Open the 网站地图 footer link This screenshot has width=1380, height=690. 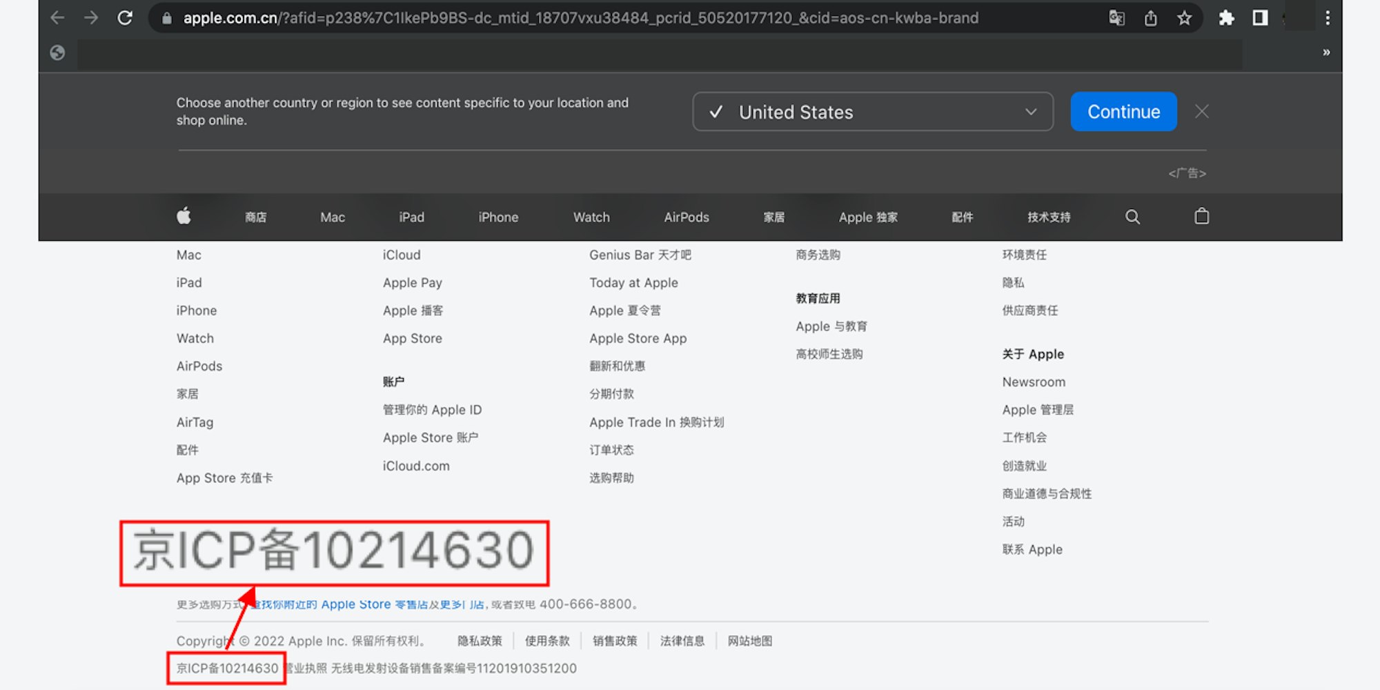click(x=750, y=641)
